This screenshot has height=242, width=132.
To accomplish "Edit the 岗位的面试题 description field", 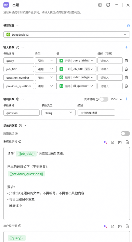I will 96,113.
